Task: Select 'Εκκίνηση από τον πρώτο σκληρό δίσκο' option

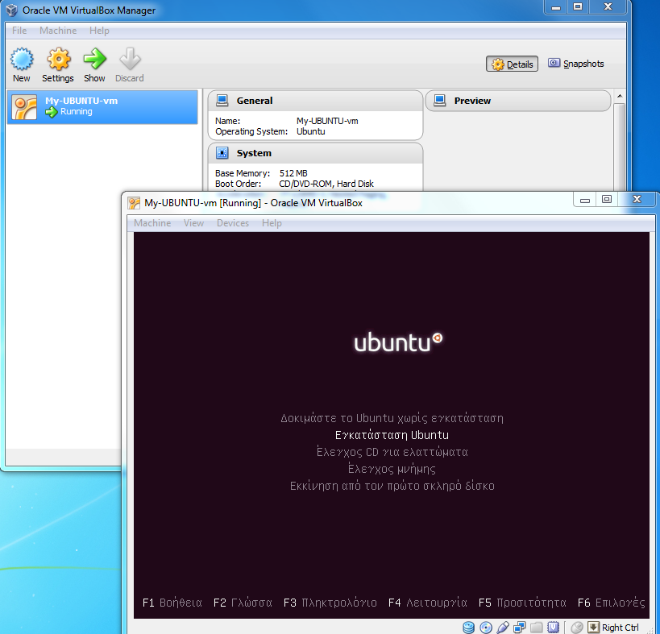Action: point(392,486)
